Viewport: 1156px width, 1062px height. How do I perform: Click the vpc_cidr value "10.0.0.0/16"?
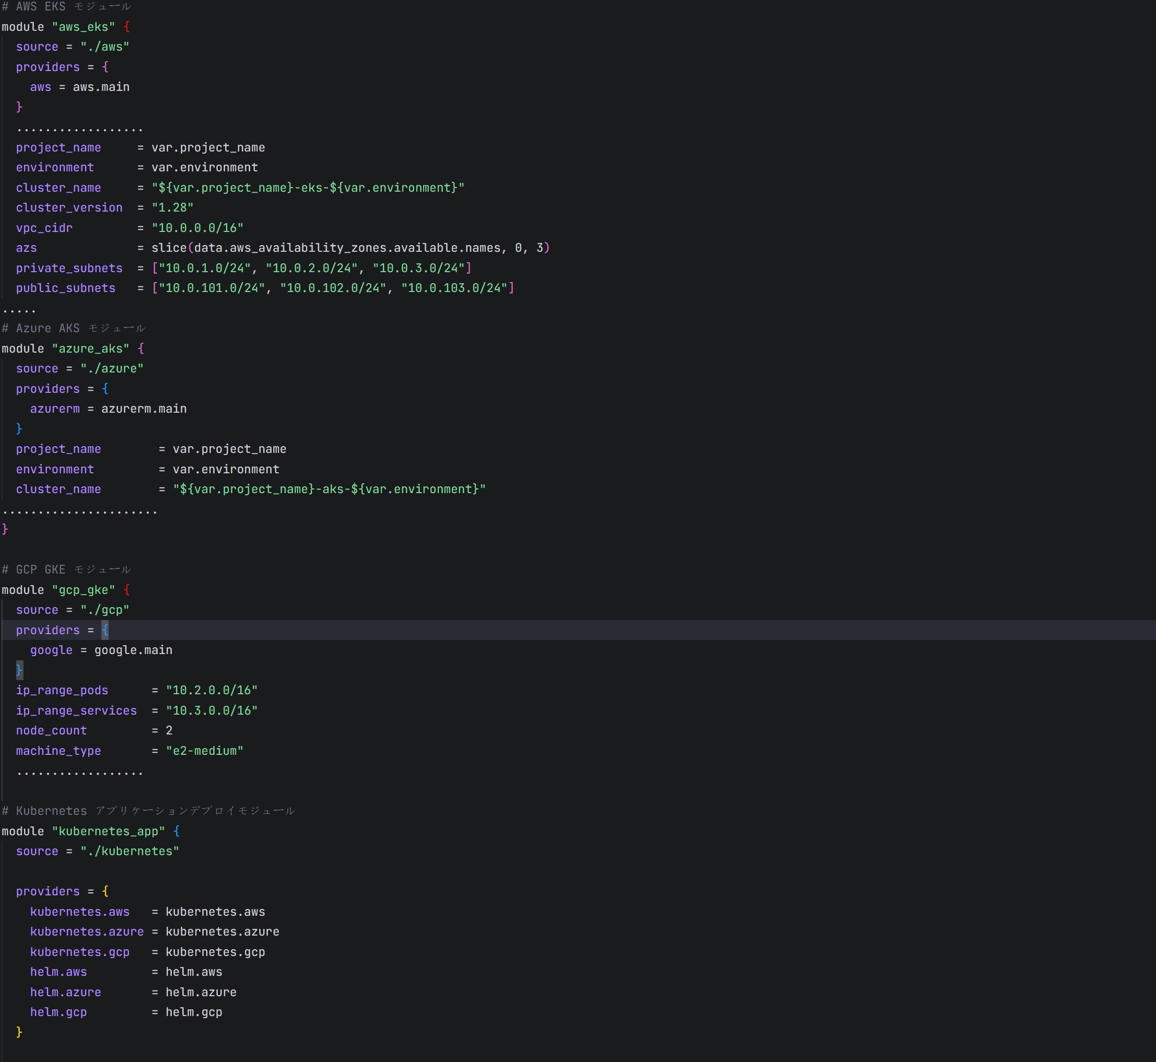[x=197, y=228]
